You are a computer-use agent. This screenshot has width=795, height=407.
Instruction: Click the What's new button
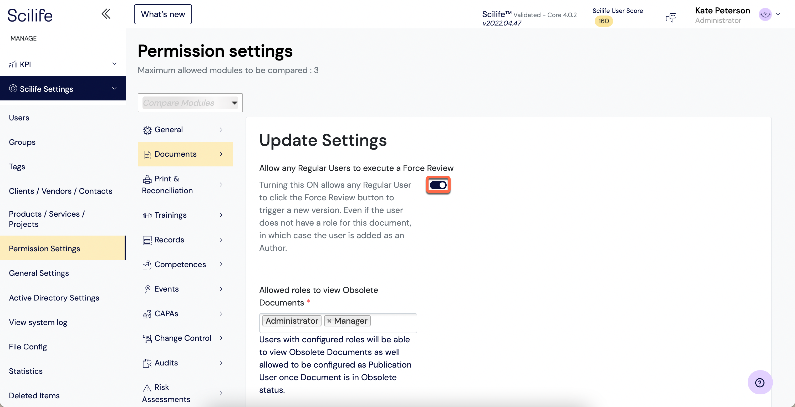pos(163,14)
